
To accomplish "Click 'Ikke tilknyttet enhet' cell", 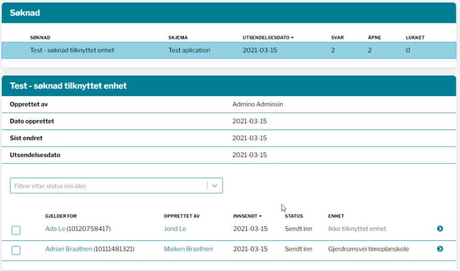I will point(357,228).
